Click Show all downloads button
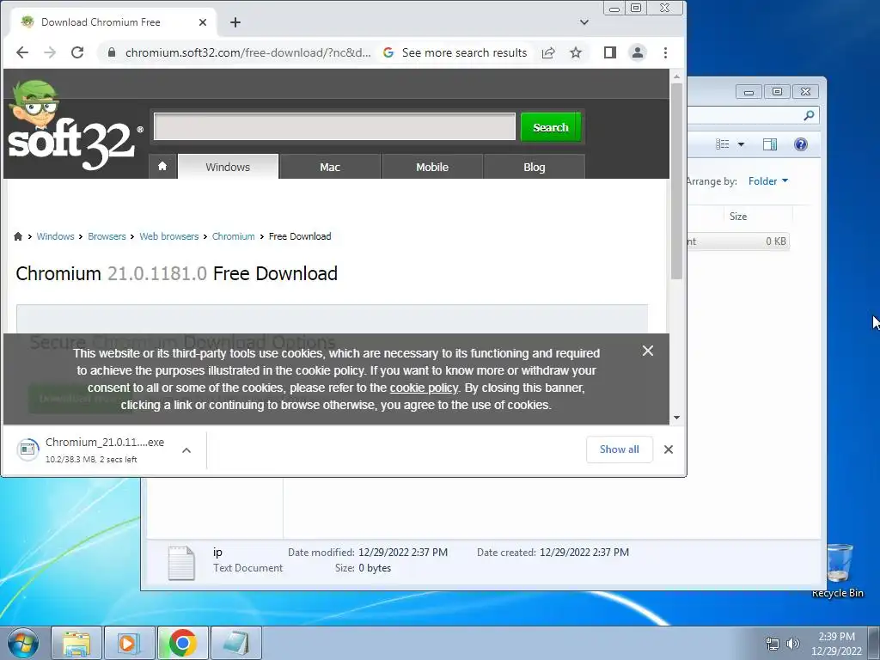The width and height of the screenshot is (880, 660). [619, 449]
